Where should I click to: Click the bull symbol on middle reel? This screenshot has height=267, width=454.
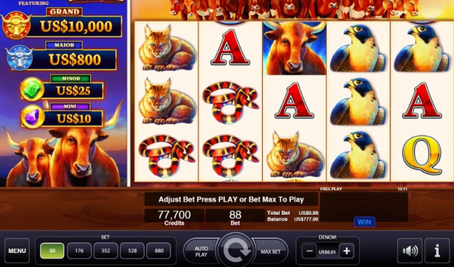(294, 48)
